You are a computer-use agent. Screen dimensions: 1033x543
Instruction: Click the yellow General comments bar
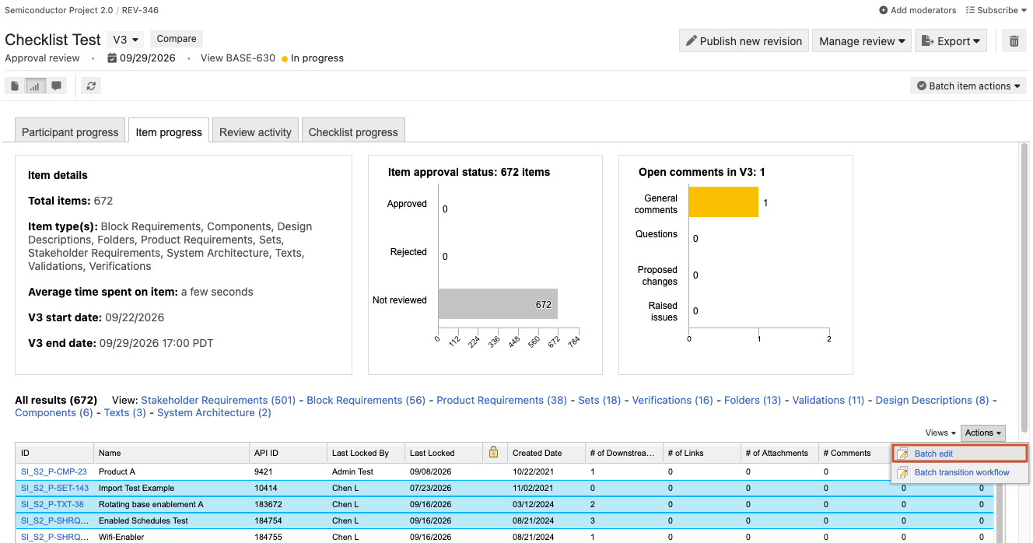click(x=723, y=202)
